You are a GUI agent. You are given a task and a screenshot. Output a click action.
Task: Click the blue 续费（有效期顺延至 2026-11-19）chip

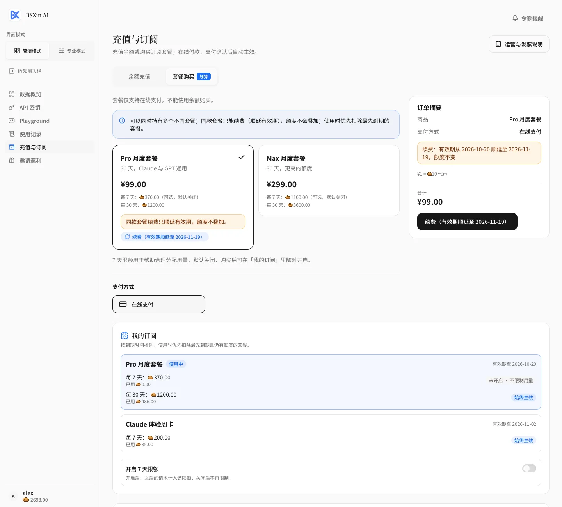pyautogui.click(x=164, y=237)
